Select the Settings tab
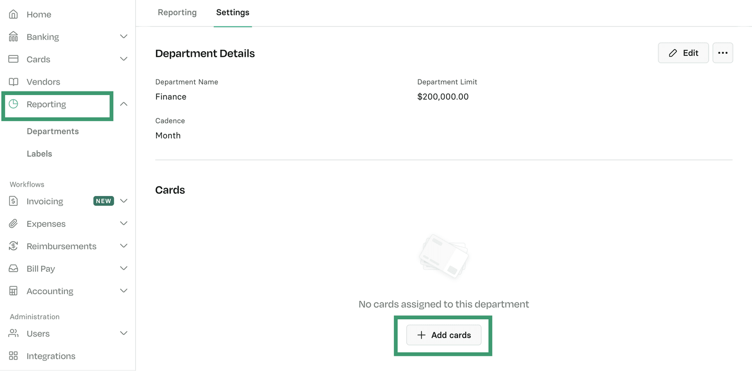752x371 pixels. tap(232, 13)
